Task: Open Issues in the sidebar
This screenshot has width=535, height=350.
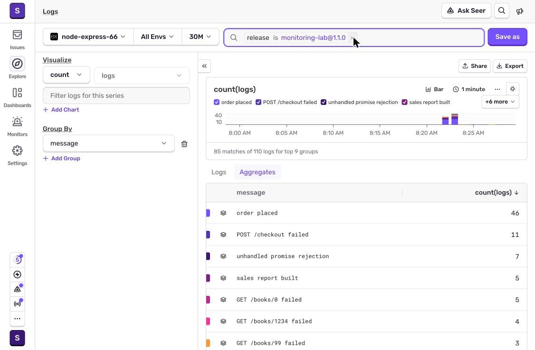Action: coord(17,39)
